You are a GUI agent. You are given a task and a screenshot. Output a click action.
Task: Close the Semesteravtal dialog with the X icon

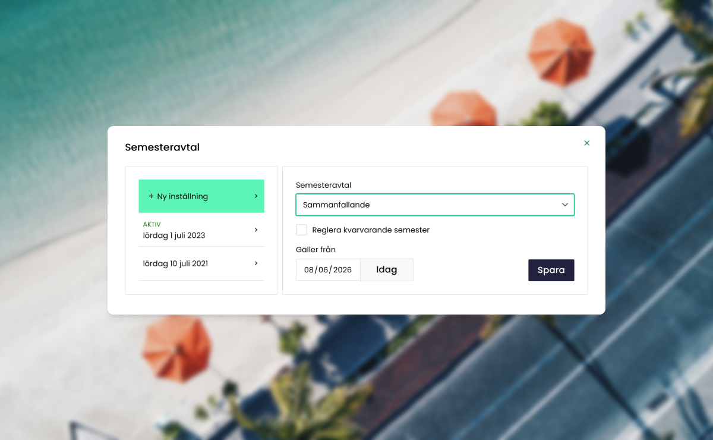tap(587, 143)
